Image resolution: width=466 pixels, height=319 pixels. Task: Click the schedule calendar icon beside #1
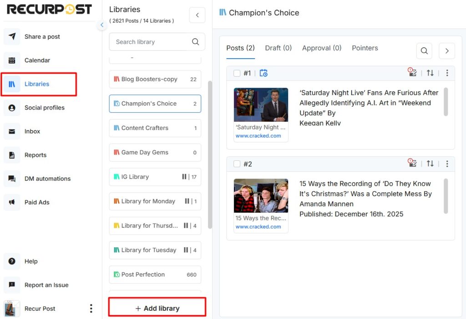tap(263, 73)
